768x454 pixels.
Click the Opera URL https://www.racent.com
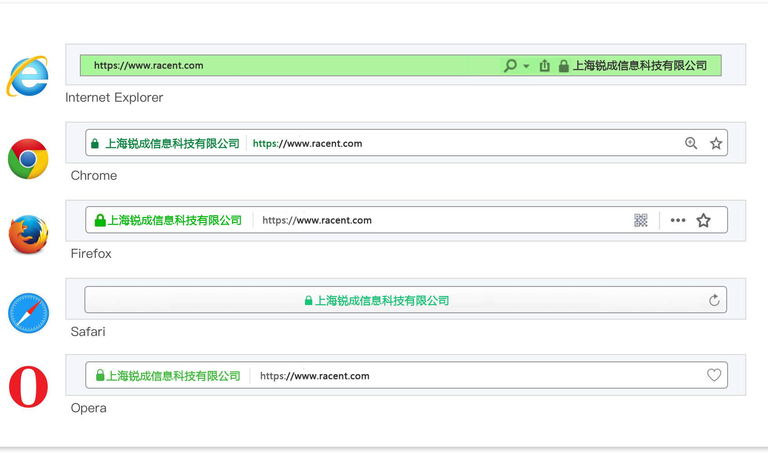coord(315,376)
